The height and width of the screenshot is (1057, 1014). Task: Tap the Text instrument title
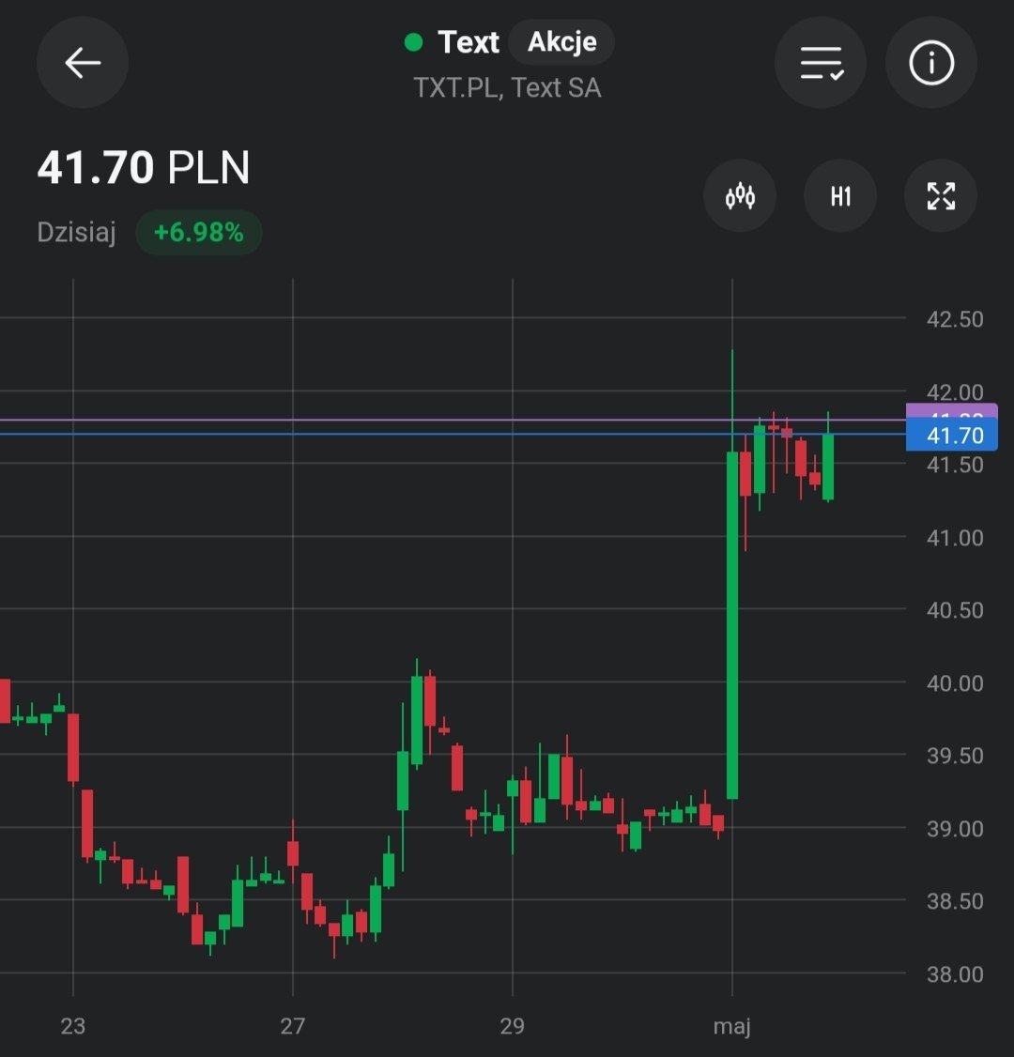469,42
